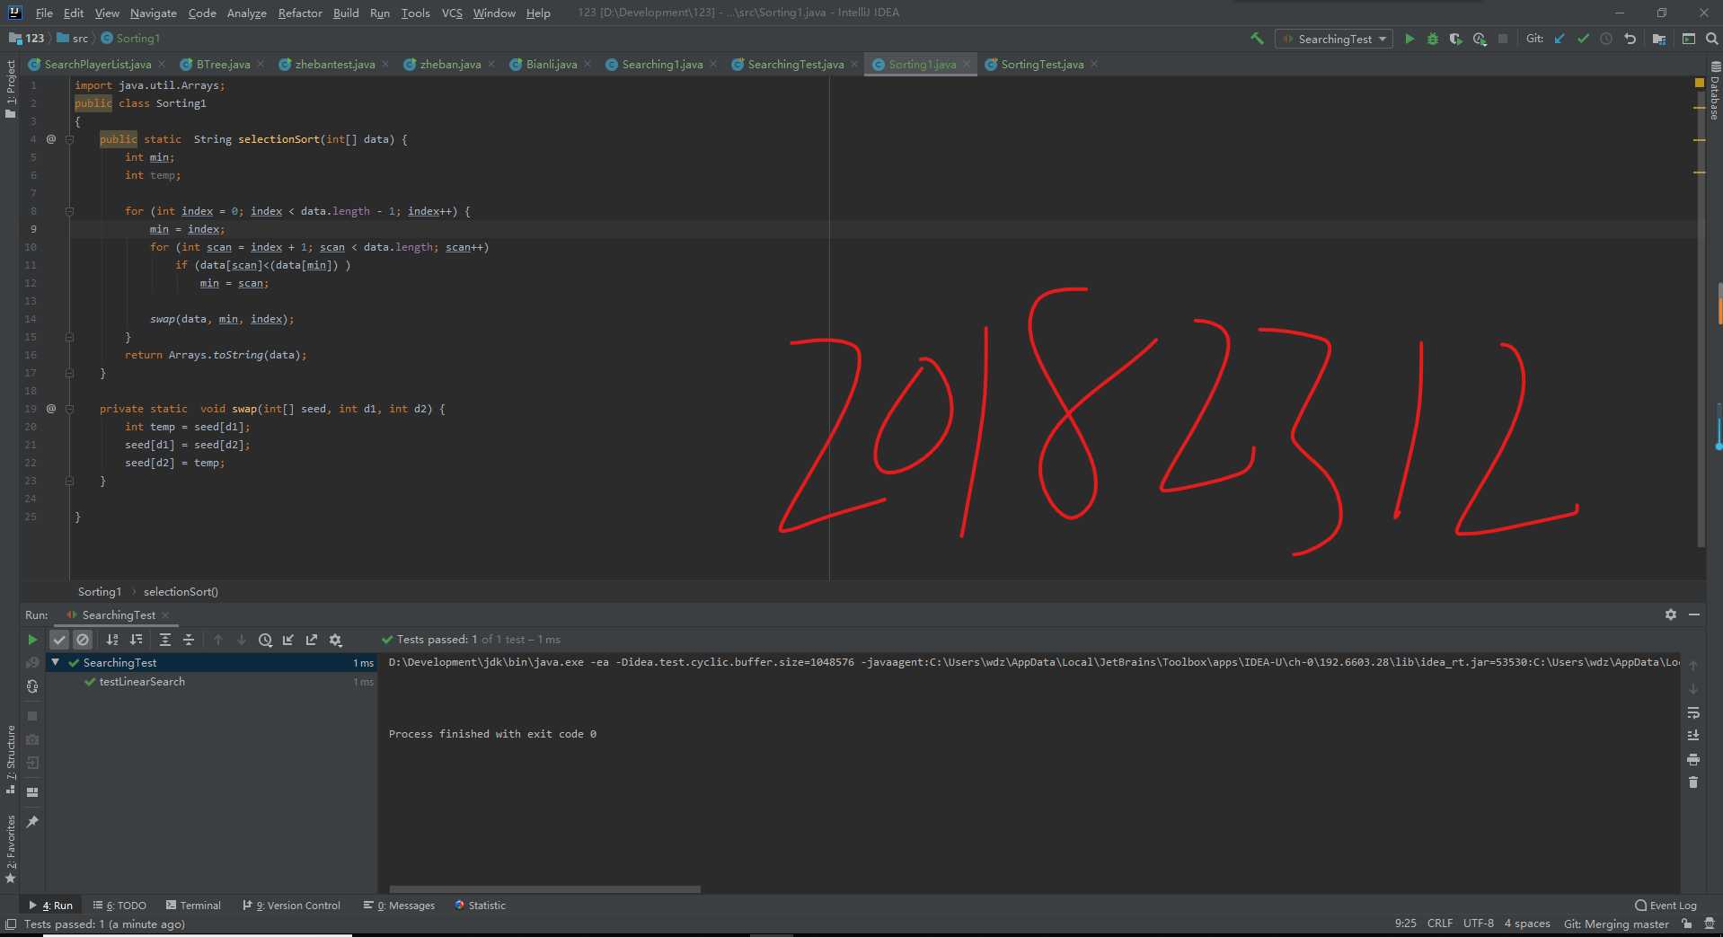The width and height of the screenshot is (1723, 937).
Task: Build the project with the hammer icon
Action: pyautogui.click(x=1257, y=39)
